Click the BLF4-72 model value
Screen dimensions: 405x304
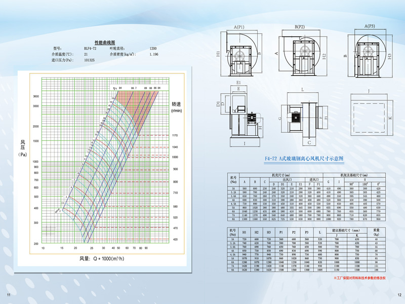coord(92,48)
